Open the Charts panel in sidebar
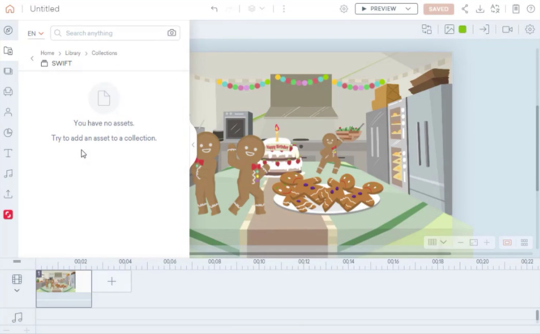 click(x=8, y=133)
